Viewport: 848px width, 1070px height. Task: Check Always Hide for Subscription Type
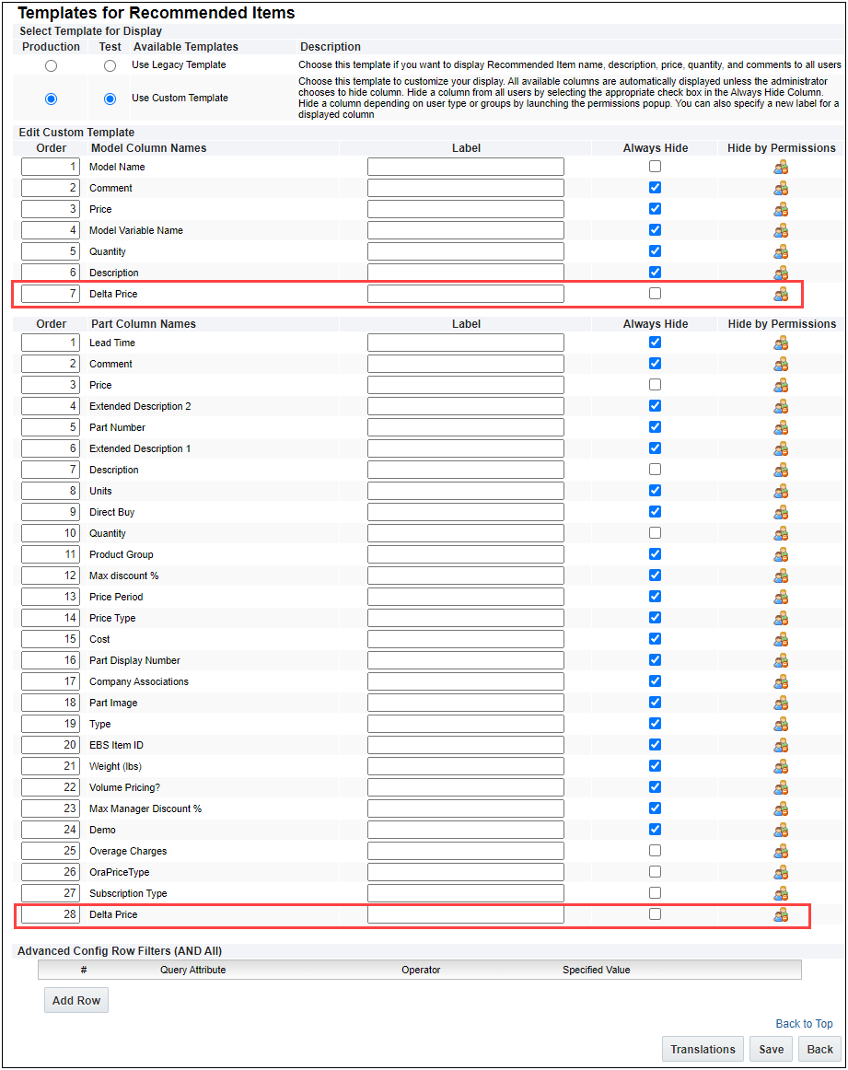point(655,892)
